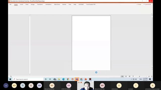This screenshot has width=161, height=90.
Task: Open the Draw ribbon tab
Action: click(x=27, y=4)
